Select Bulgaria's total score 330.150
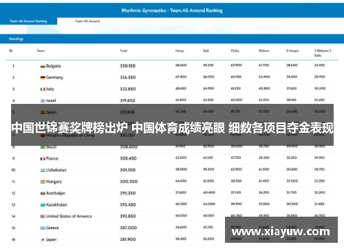Viewport: 344px width, 249px height. (128, 66)
